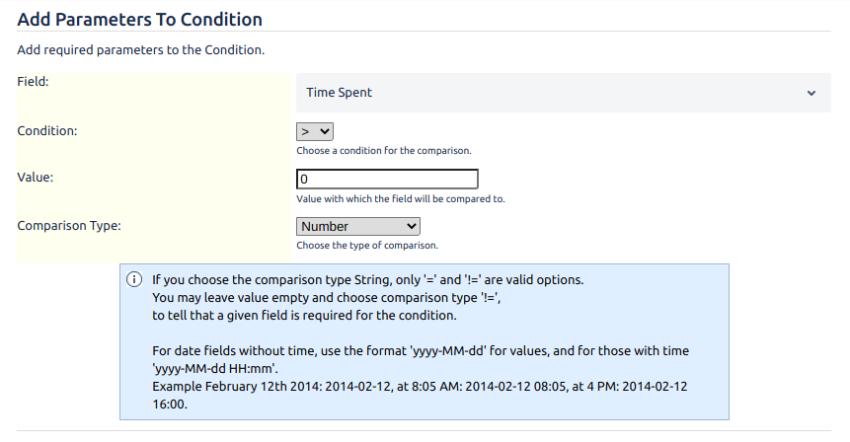Click the Example February 12th 2014 line
This screenshot has width=850, height=442.
(x=420, y=386)
